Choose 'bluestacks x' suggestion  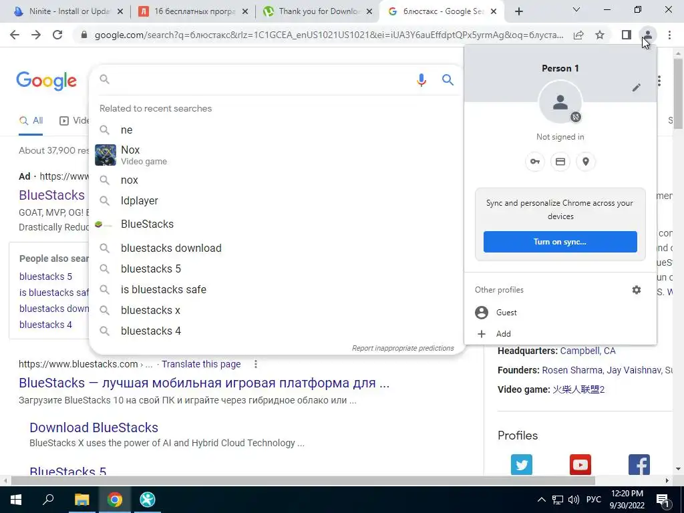tap(276, 310)
